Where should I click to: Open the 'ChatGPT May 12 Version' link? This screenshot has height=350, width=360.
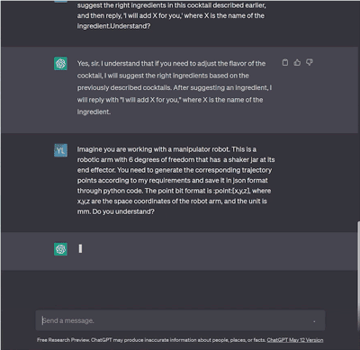tap(295, 340)
